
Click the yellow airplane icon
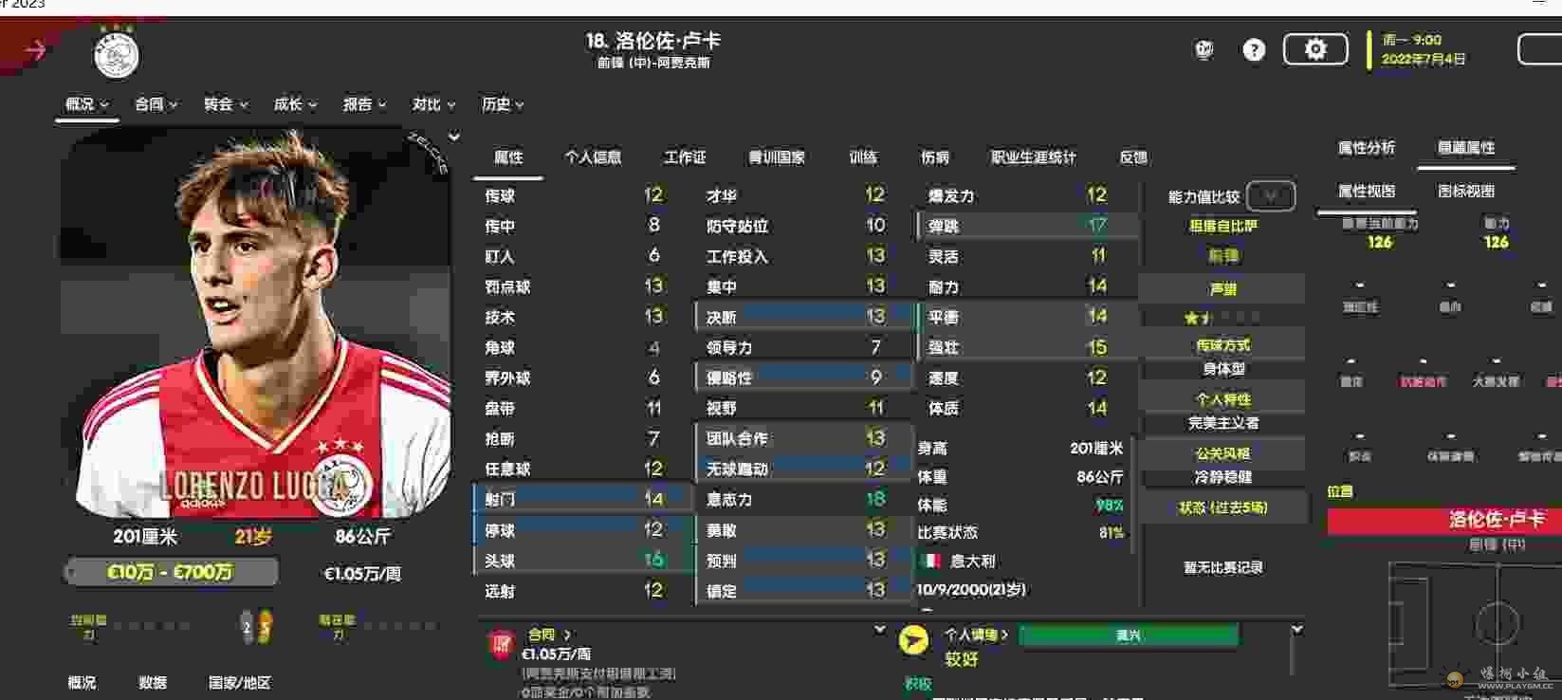coord(913,640)
